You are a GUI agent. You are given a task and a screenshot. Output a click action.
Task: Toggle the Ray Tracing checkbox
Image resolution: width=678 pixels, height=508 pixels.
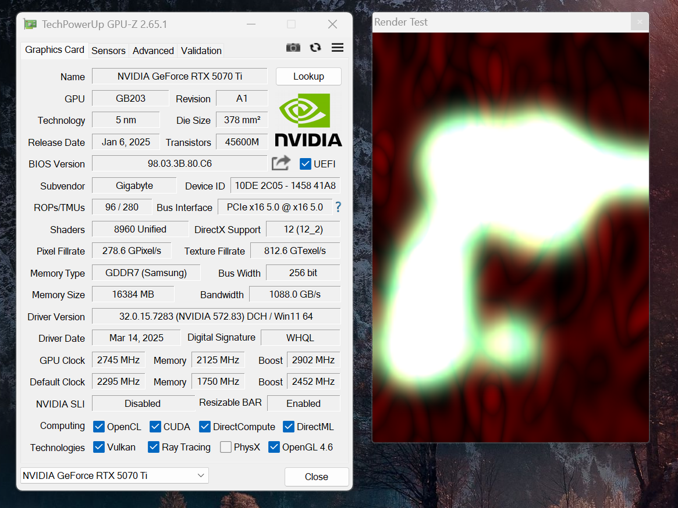154,447
